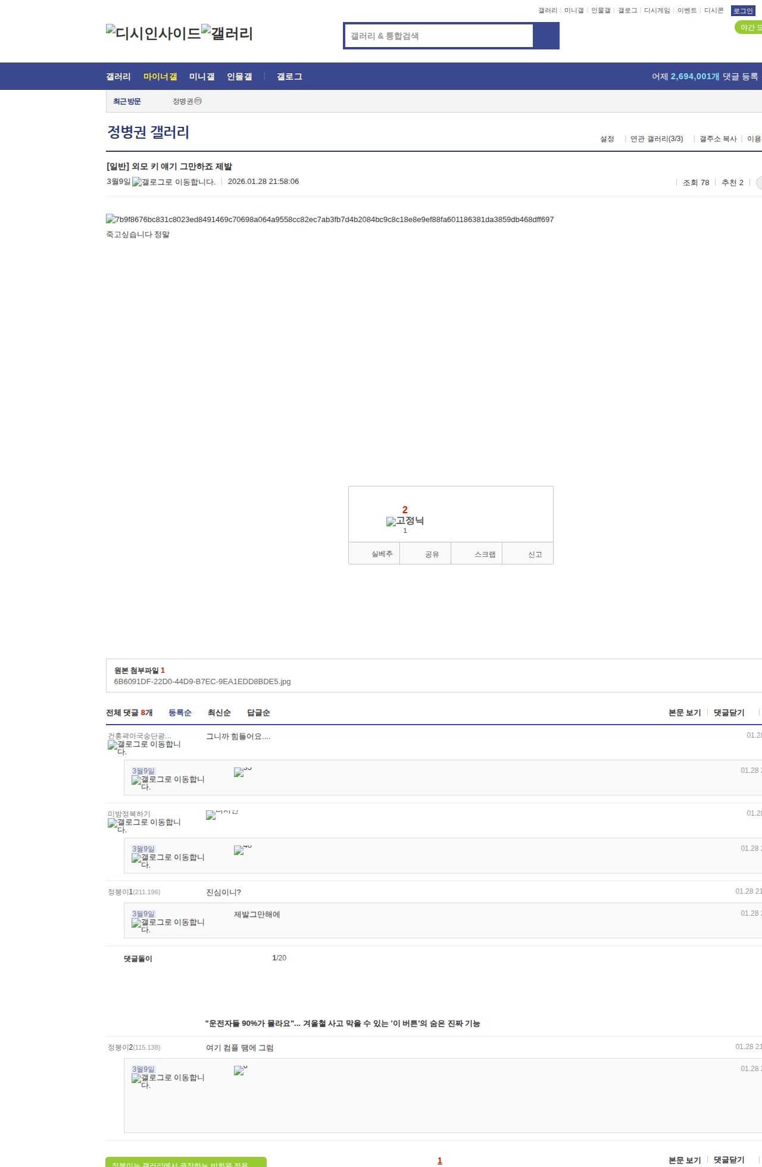
Task: Click the 실베추 button
Action: (x=374, y=554)
